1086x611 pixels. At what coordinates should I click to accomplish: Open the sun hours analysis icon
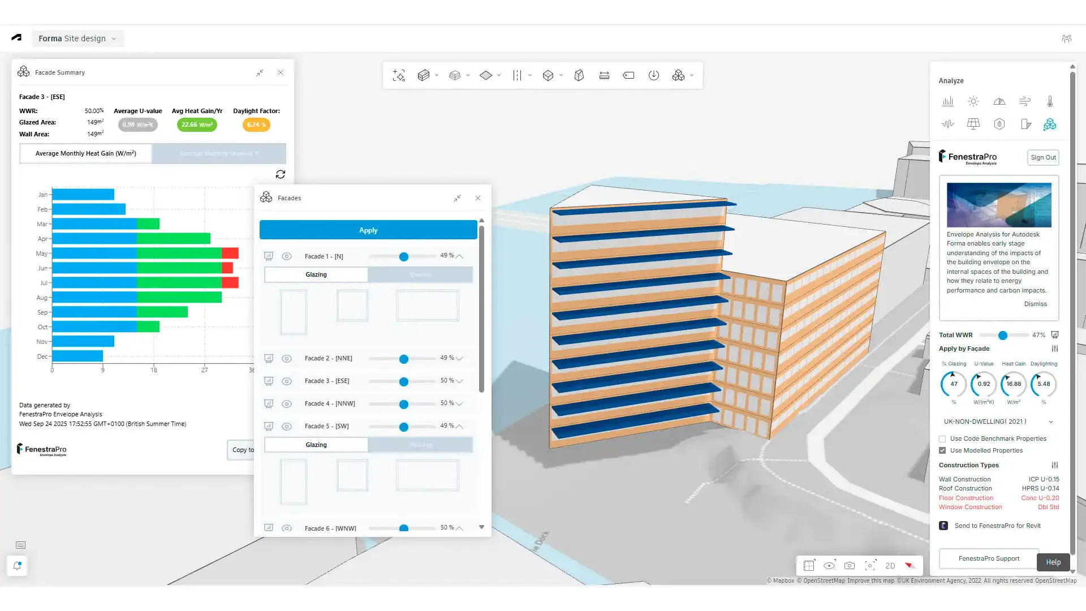973,101
